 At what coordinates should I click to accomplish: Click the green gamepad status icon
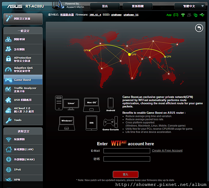click(x=176, y=15)
